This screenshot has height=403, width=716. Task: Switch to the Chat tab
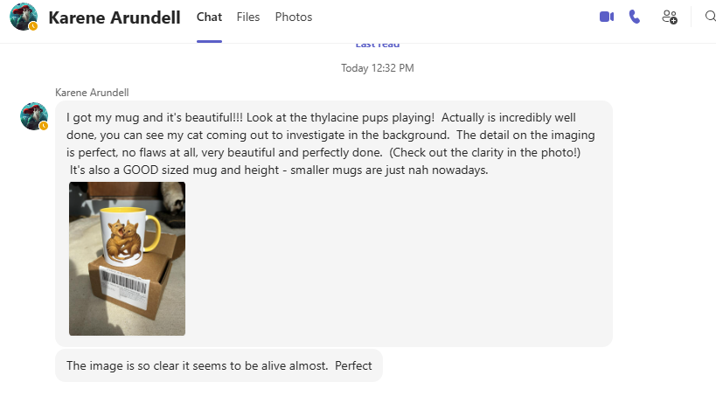pyautogui.click(x=209, y=17)
